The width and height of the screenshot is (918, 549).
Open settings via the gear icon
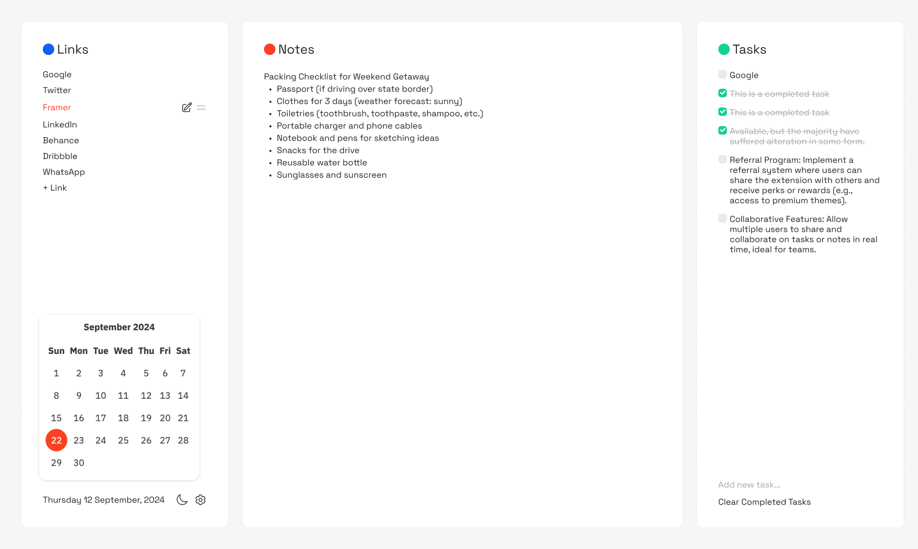point(200,500)
